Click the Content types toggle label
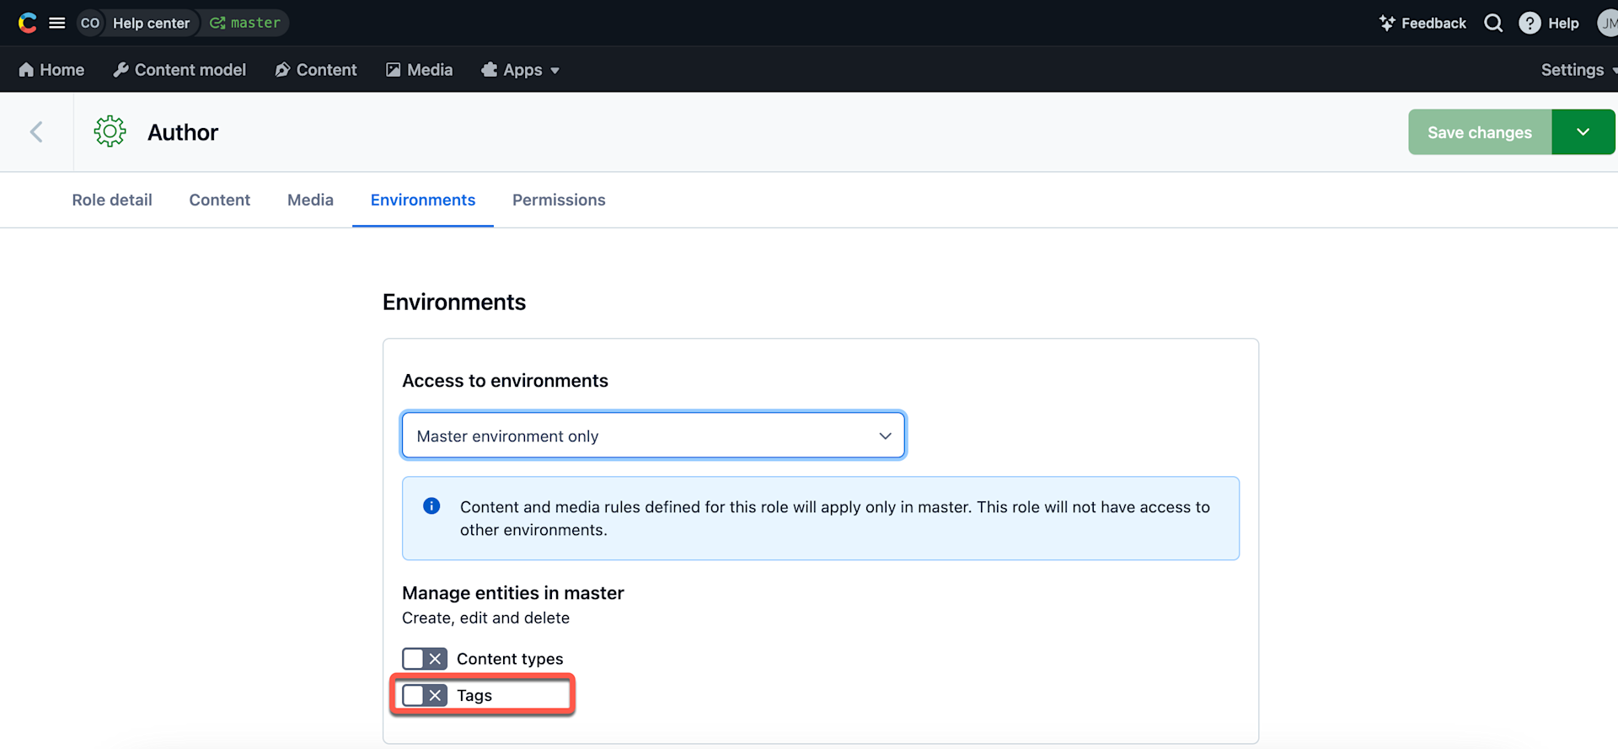1618x749 pixels. (x=510, y=659)
